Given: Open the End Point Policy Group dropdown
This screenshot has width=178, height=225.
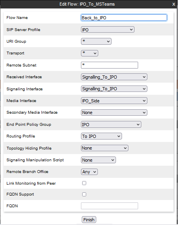Looking at the screenshot, I should point(111,125).
